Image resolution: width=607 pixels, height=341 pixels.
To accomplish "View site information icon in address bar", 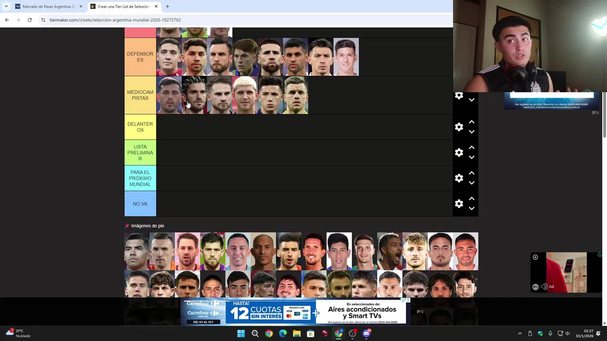I will point(43,20).
